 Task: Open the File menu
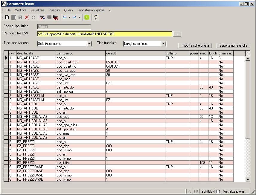coord(8,10)
